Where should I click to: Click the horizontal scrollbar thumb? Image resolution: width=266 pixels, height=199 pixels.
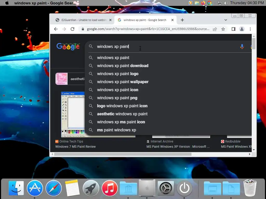coord(123,154)
